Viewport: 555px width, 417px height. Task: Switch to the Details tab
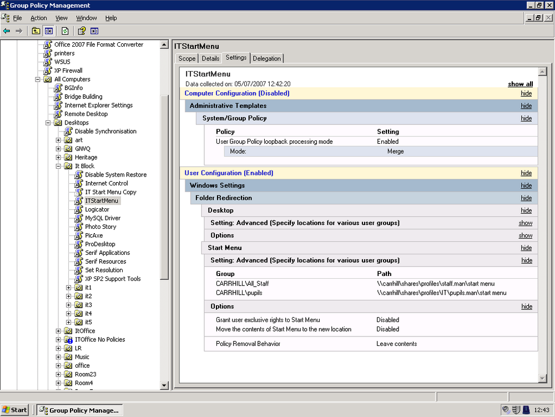pos(210,58)
